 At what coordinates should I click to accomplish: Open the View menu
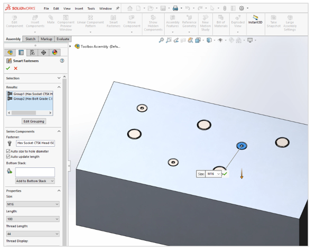[x=67, y=8]
